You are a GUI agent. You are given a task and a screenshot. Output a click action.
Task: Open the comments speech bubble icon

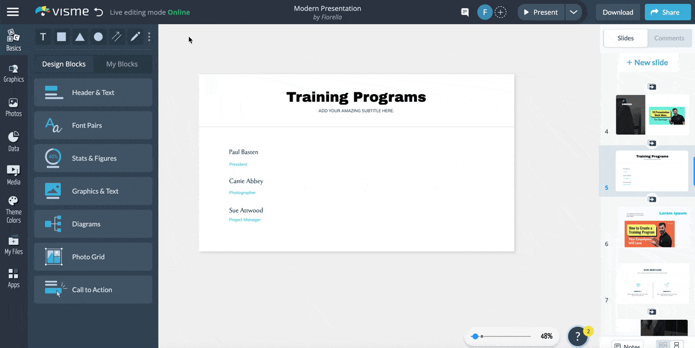pos(464,12)
